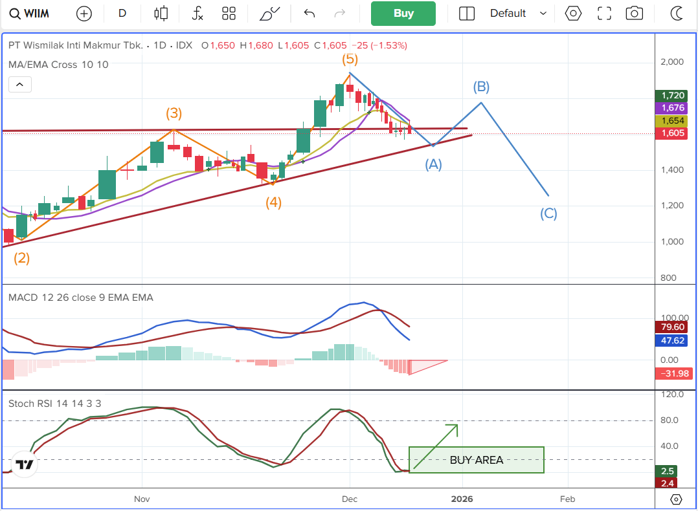Open the candlestick chart style selector
Screen dimensions: 698x511
(161, 14)
